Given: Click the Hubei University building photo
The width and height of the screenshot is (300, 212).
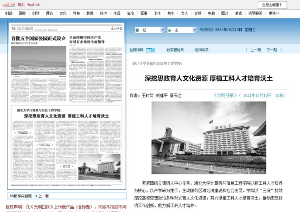Looking at the screenshot, I should 209,138.
